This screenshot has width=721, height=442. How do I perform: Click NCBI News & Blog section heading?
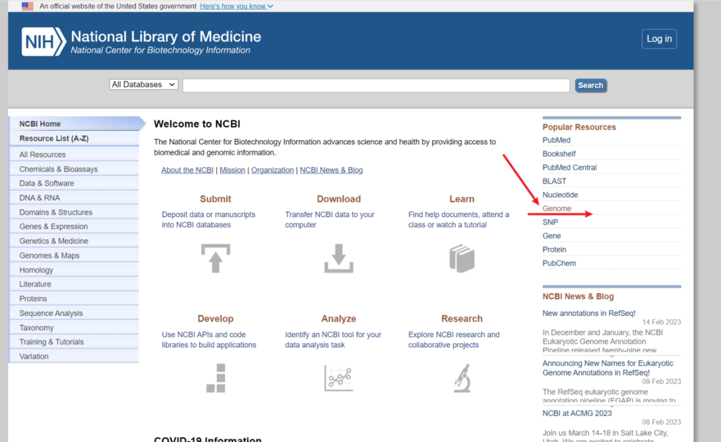point(578,296)
